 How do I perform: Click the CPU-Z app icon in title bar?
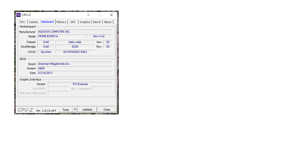point(19,15)
